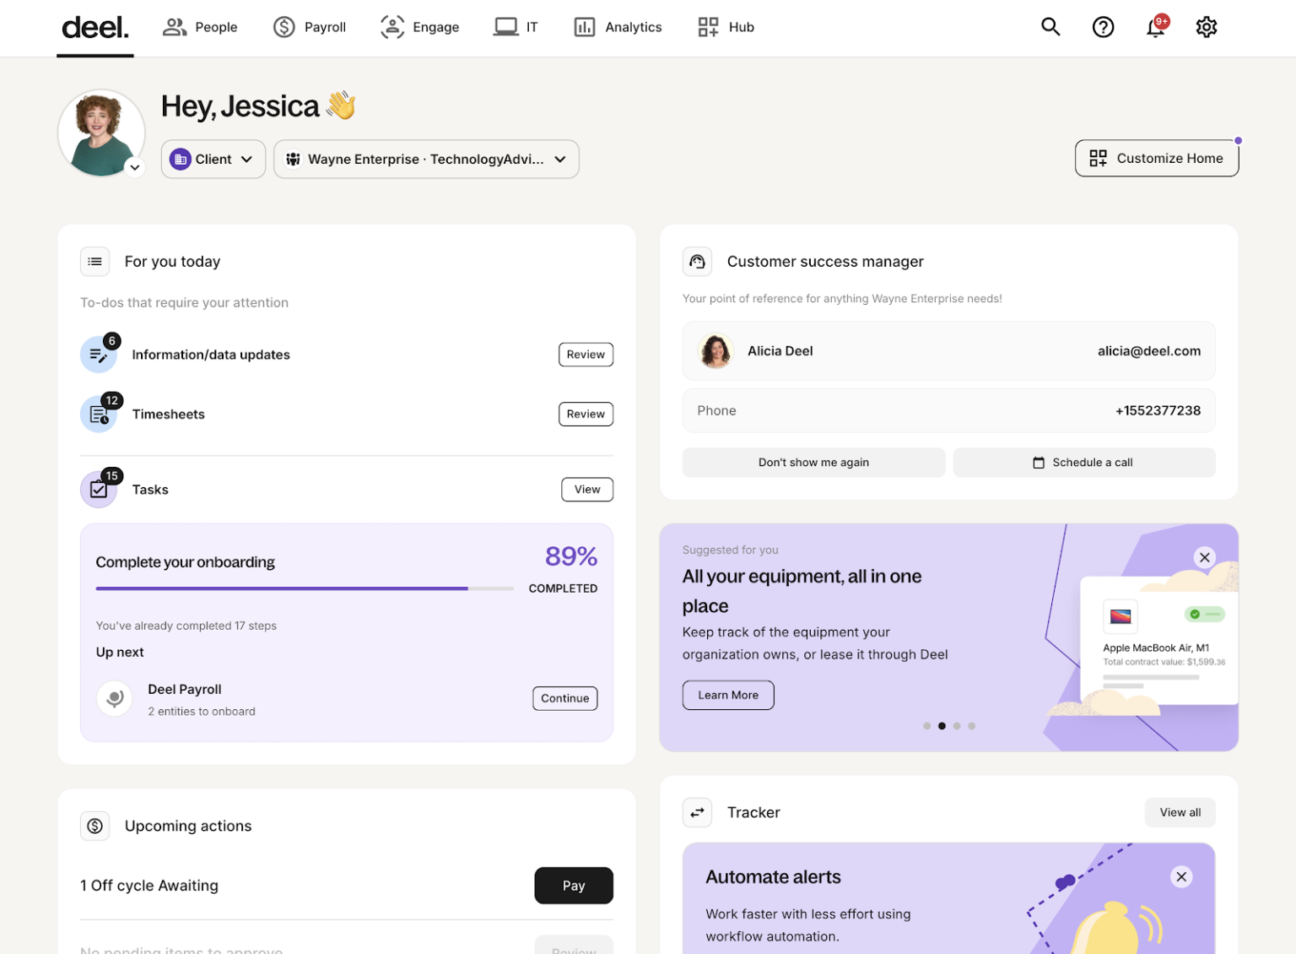Click the Engage icon in the navigation

(391, 26)
